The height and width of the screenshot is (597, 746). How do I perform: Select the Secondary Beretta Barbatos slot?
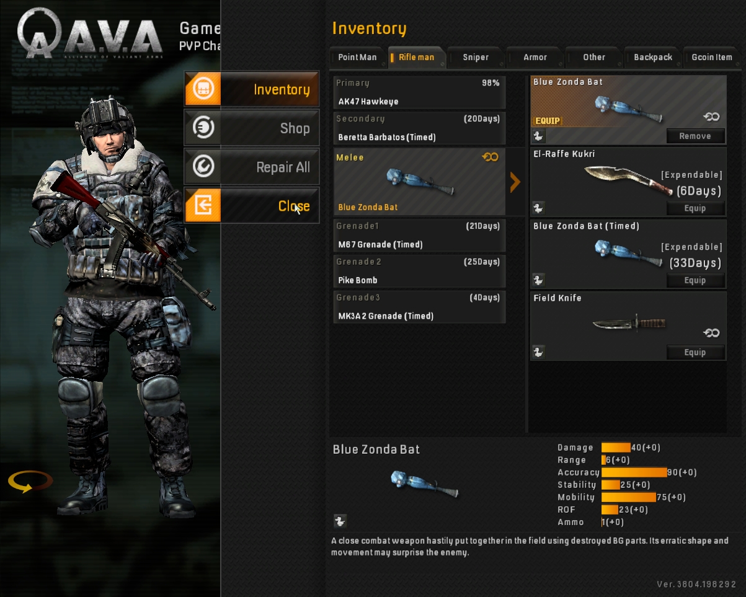[x=419, y=128]
